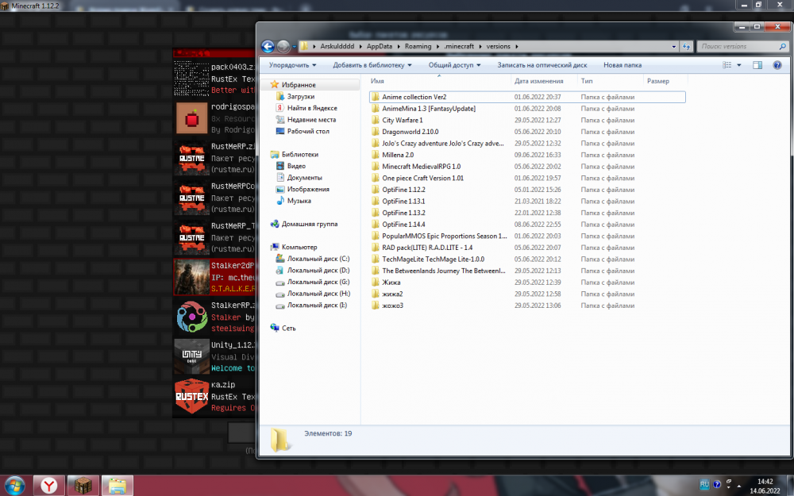
Task: Open the Изображения library
Action: (308, 190)
